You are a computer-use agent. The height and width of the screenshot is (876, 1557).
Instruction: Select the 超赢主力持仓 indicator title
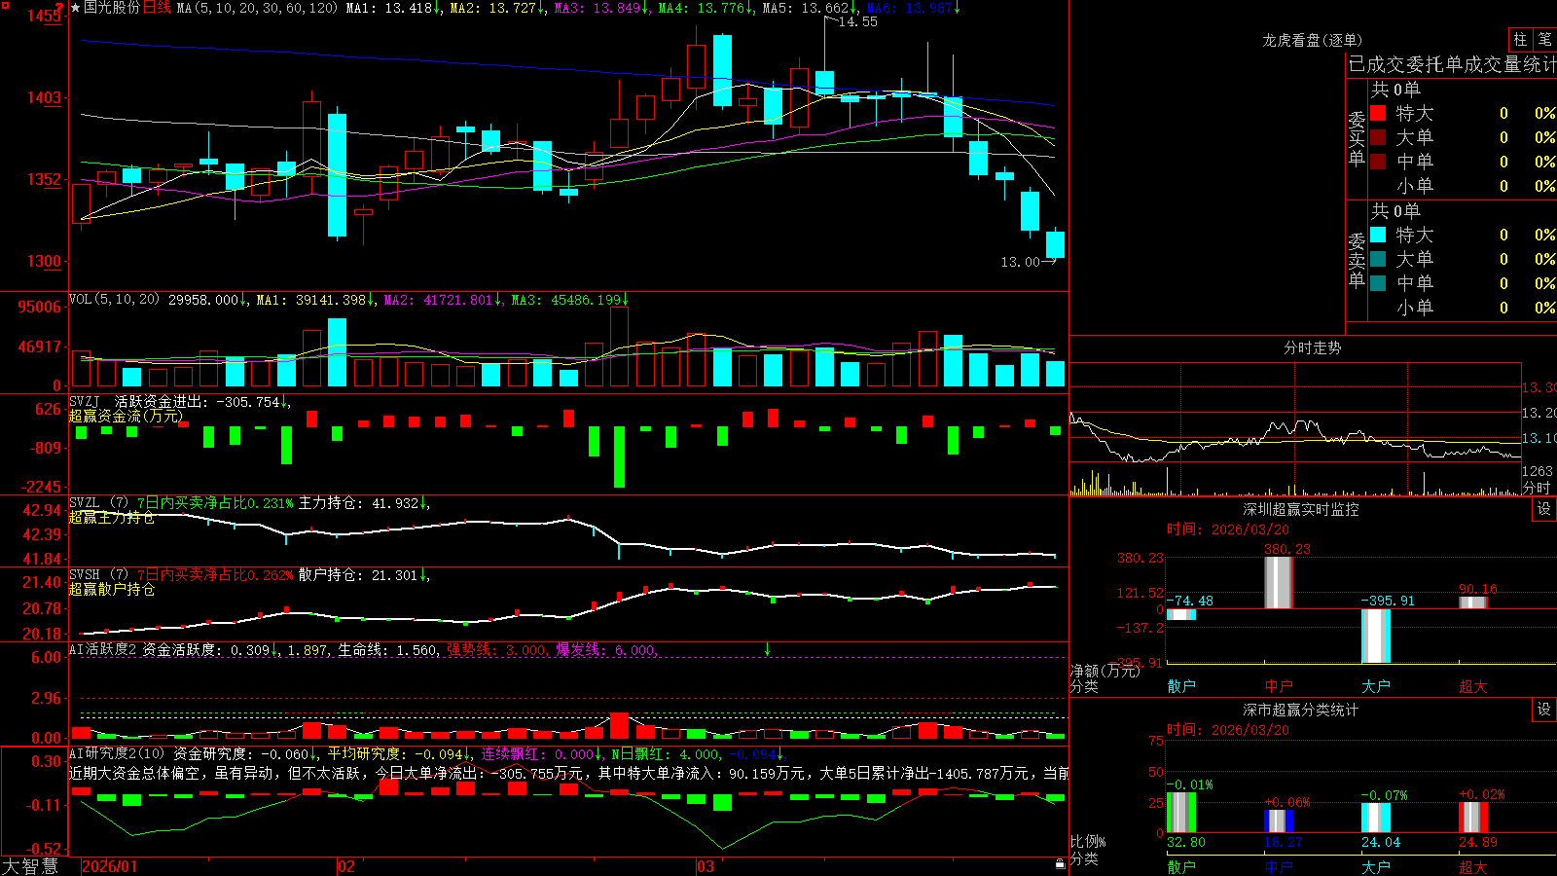point(112,517)
